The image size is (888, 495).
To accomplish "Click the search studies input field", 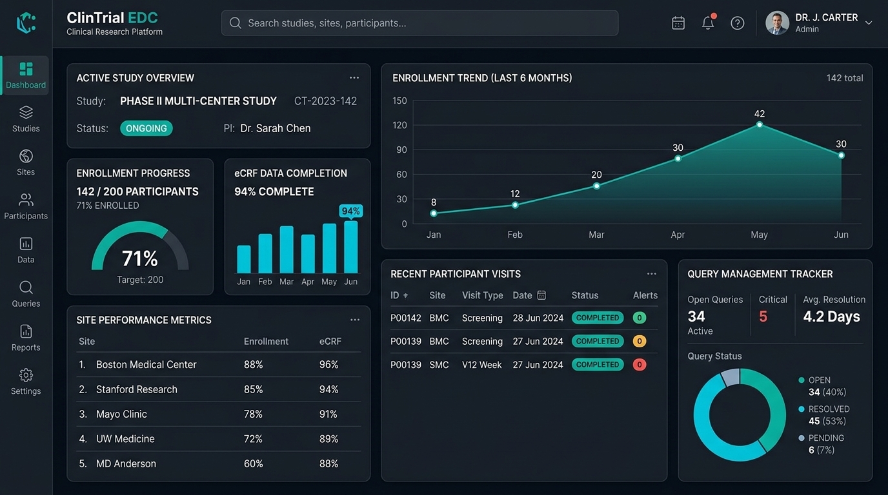I will 419,23.
